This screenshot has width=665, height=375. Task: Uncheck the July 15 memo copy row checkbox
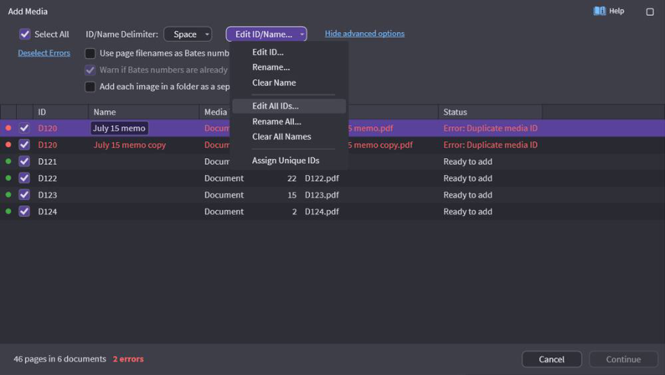[x=24, y=144]
